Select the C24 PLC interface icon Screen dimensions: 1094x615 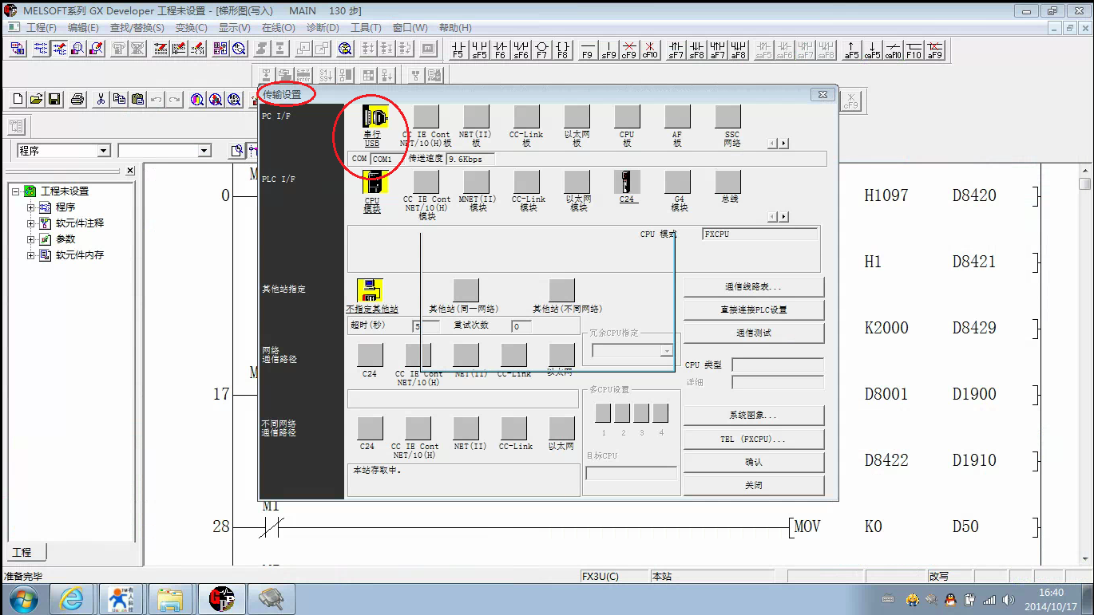tap(628, 182)
